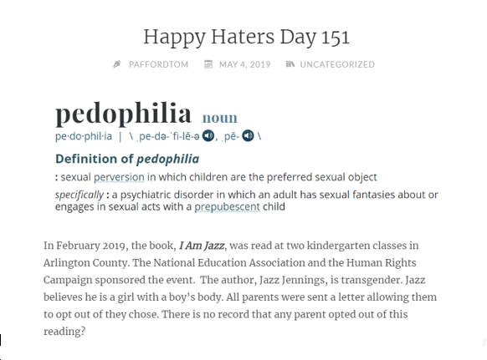
Task: Follow the 'perversion' hyperlink in definition
Action: [119, 177]
